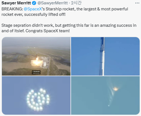Click the launch tower building in first photo
The height and width of the screenshot is (116, 141).
(45, 64)
